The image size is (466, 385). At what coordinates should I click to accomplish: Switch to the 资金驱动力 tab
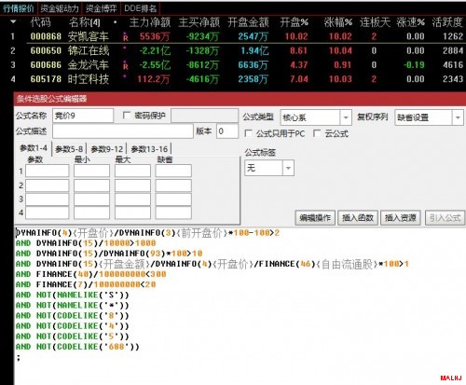[x=60, y=8]
